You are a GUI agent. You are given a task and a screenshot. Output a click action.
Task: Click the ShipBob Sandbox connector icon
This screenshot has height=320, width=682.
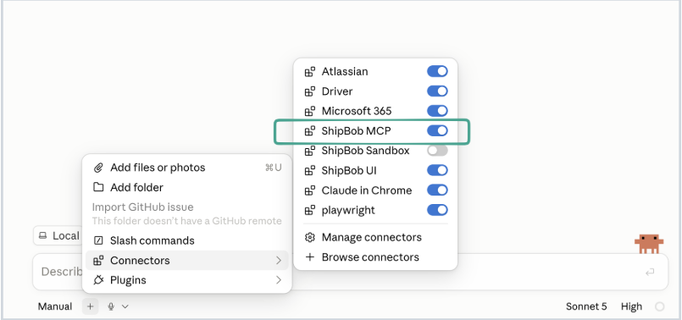click(x=310, y=151)
